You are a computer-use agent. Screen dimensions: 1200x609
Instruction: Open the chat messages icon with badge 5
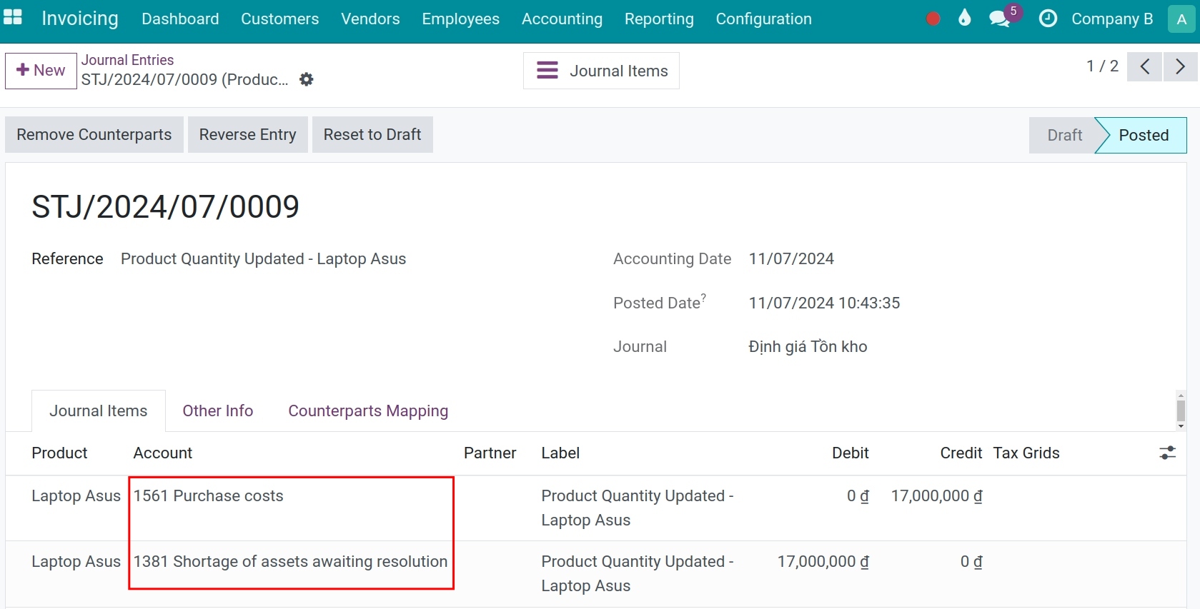tap(1001, 19)
